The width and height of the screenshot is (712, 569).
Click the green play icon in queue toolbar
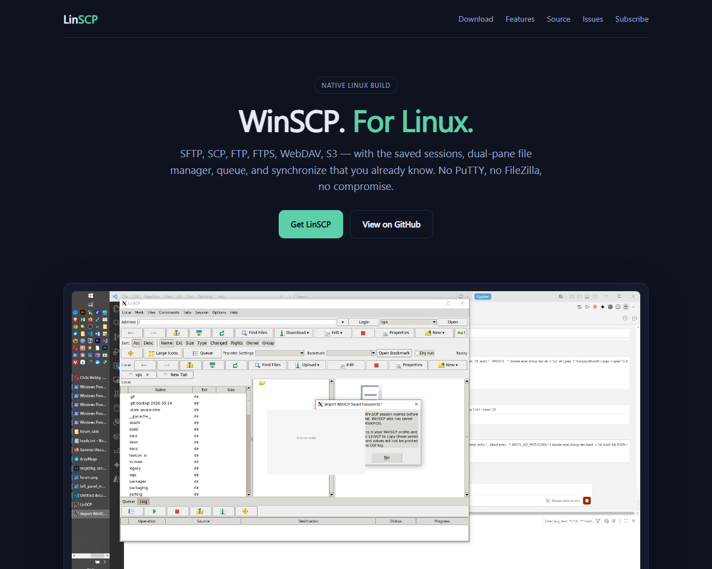click(x=155, y=511)
